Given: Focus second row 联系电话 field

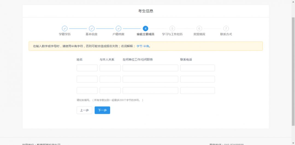Looking at the screenshot, I should coord(197,79).
